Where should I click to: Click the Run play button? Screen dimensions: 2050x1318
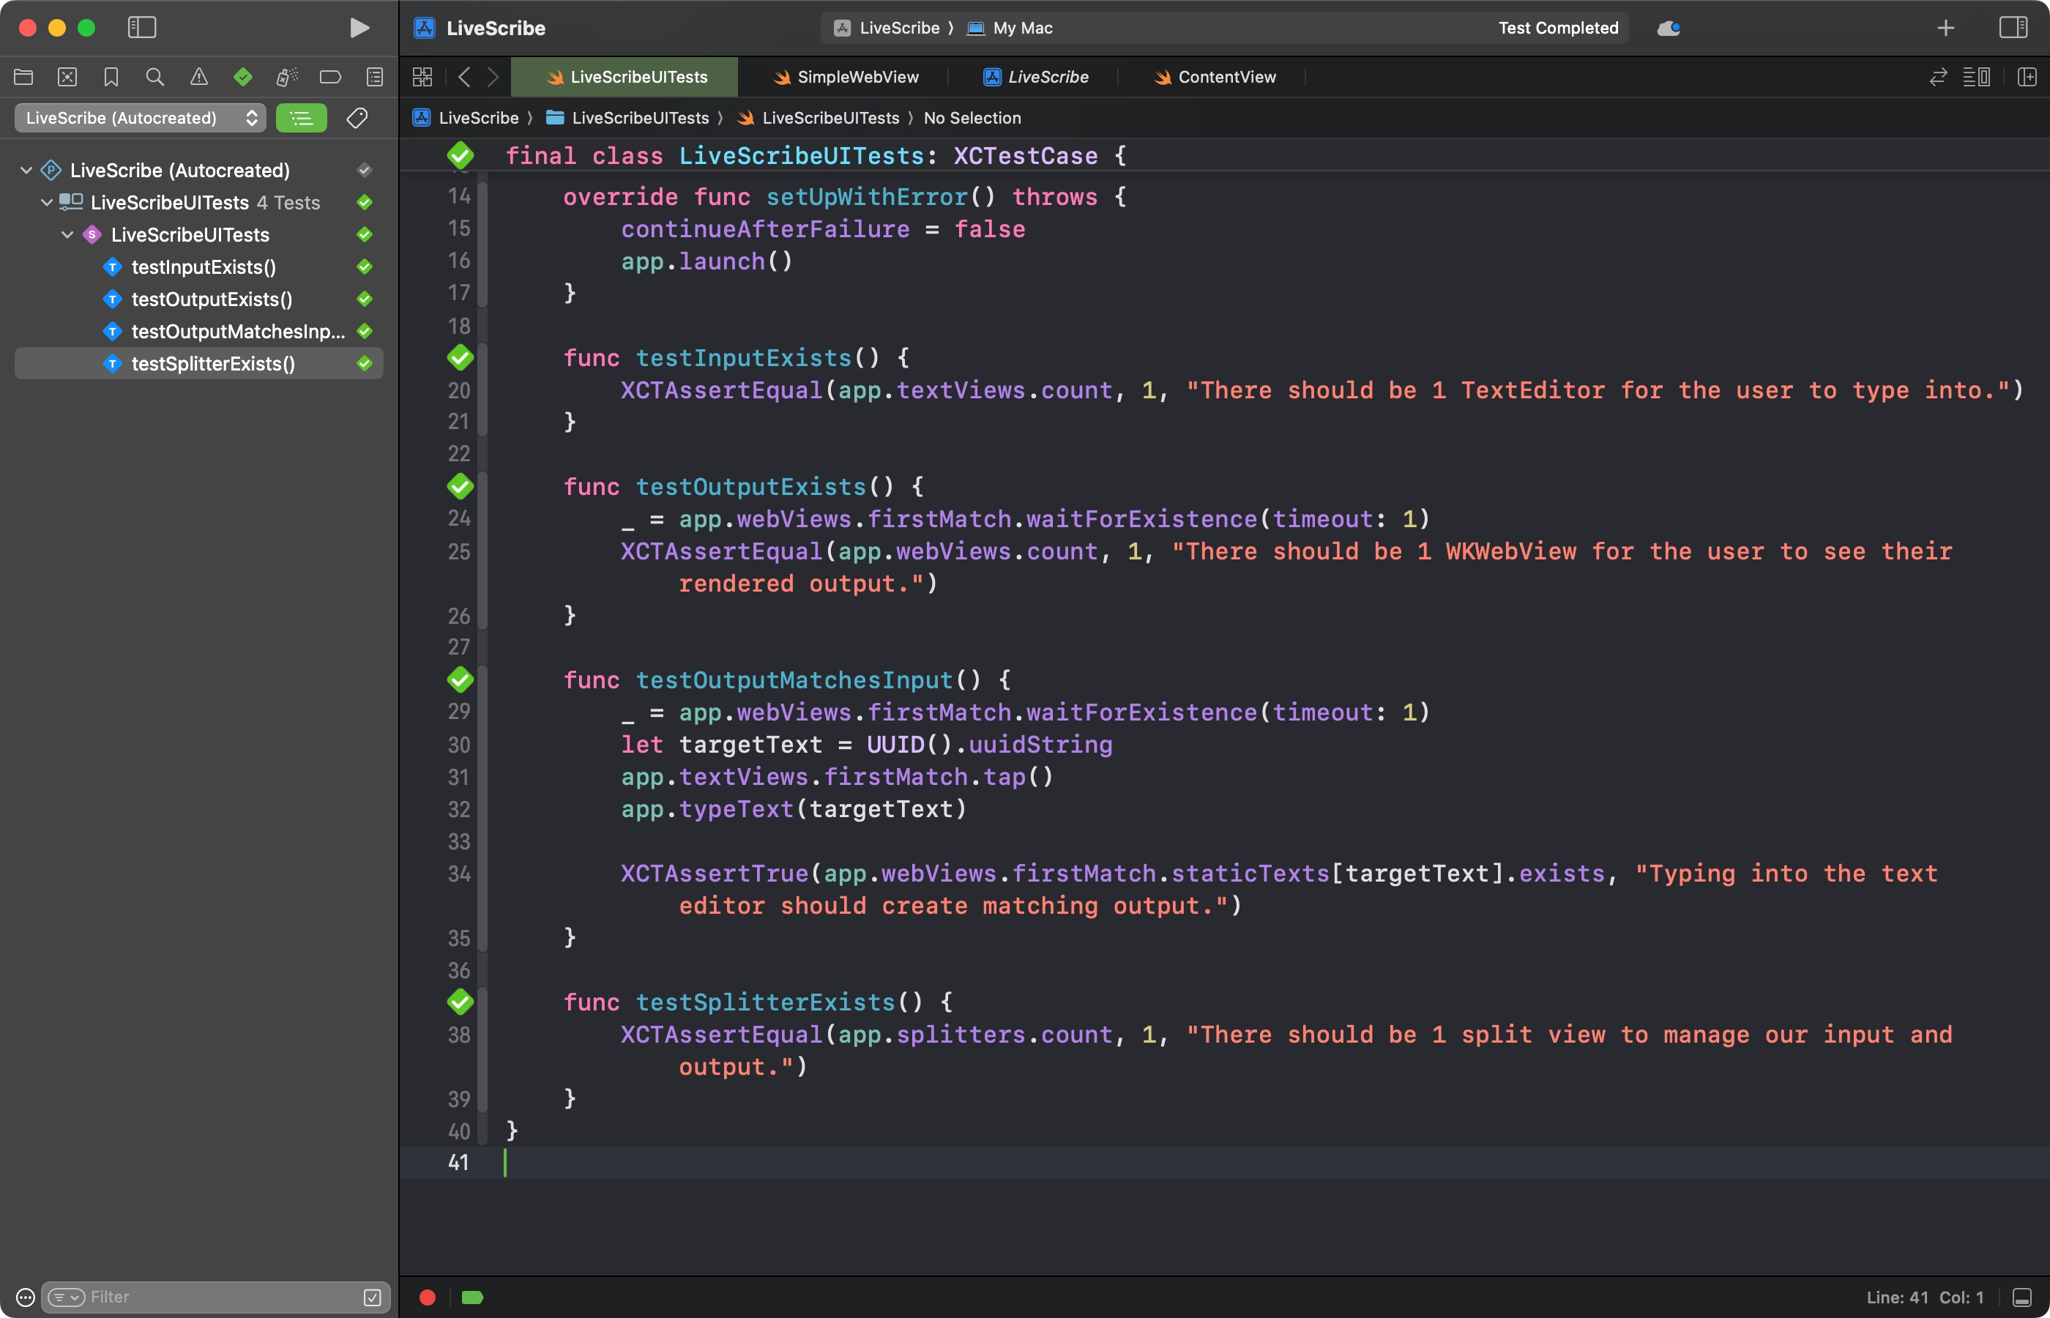coord(359,29)
